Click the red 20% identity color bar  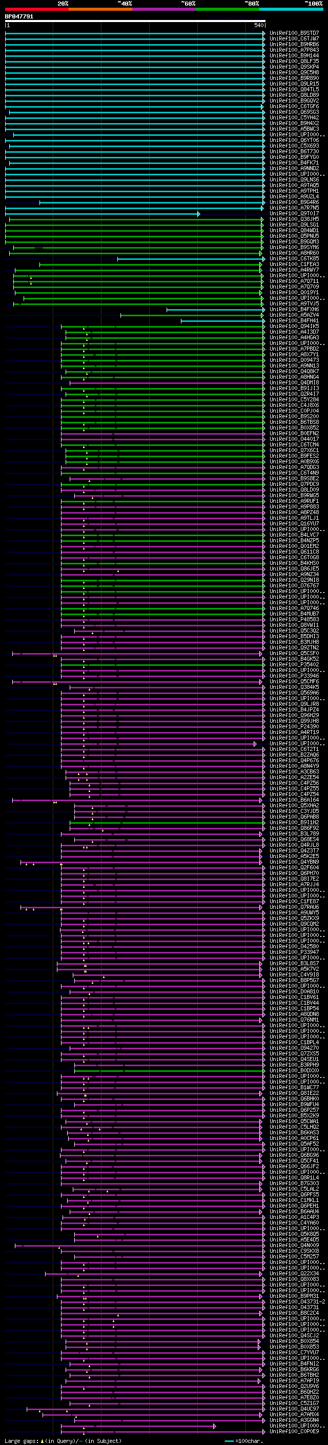point(36,9)
